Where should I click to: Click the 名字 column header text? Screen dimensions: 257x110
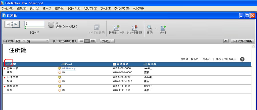pyautogui.click(x=13, y=64)
